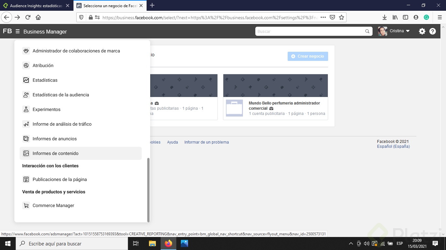Click the Buscar search field

pos(310,31)
